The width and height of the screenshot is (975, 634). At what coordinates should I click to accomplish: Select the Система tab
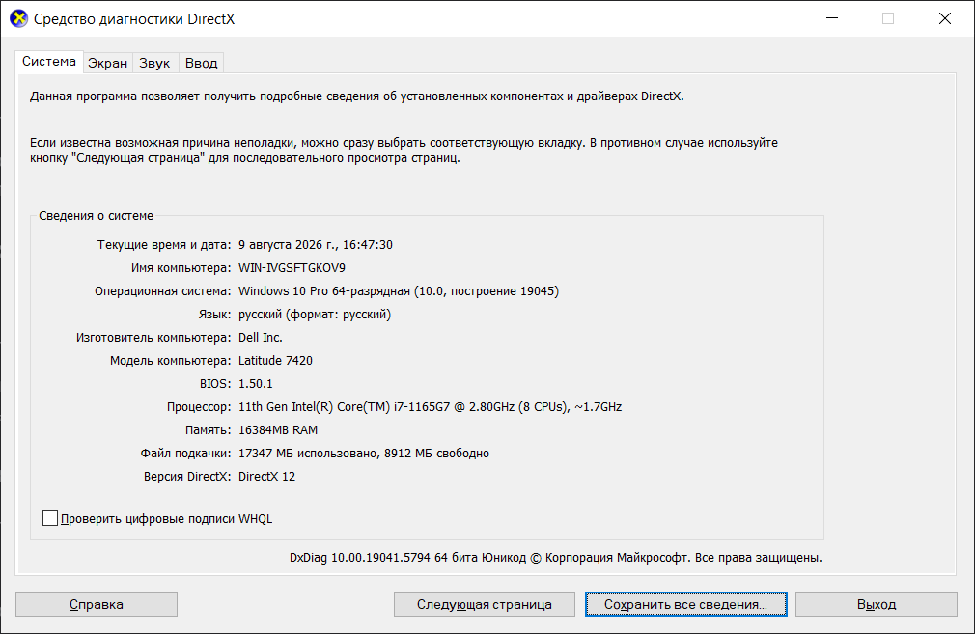49,62
